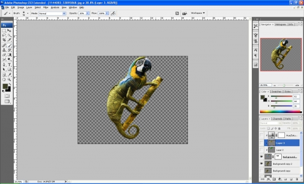Viewport: 304px width, 184px height.
Task: Select the Pen tool
Action: (4, 65)
